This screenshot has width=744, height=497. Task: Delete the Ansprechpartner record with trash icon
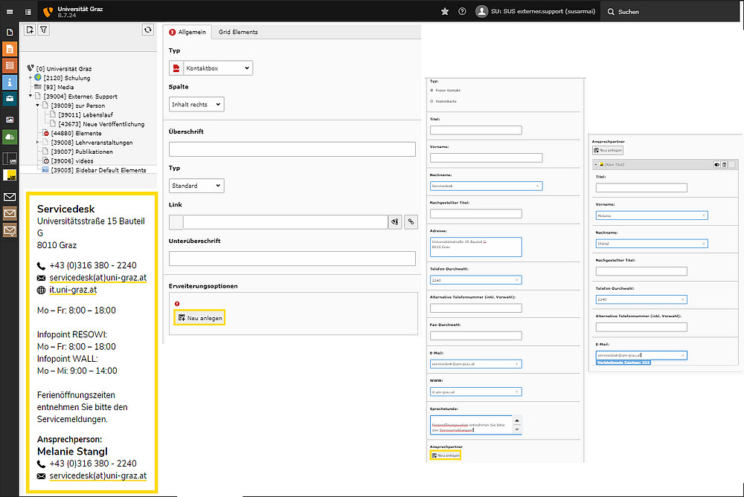point(723,164)
